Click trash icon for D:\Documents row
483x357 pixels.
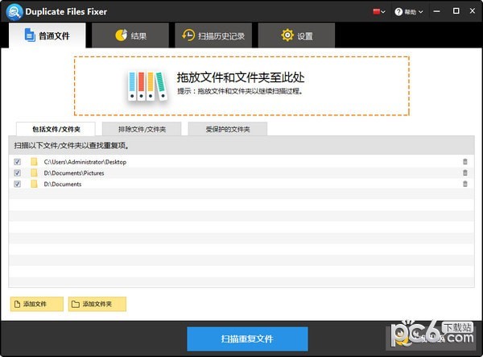click(464, 184)
